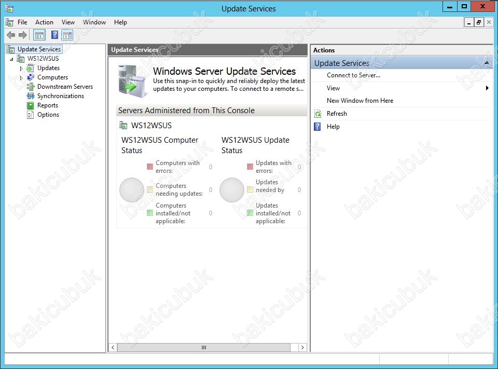Toggle the Show/Hide Action Pane toolbar icon

[x=67, y=35]
